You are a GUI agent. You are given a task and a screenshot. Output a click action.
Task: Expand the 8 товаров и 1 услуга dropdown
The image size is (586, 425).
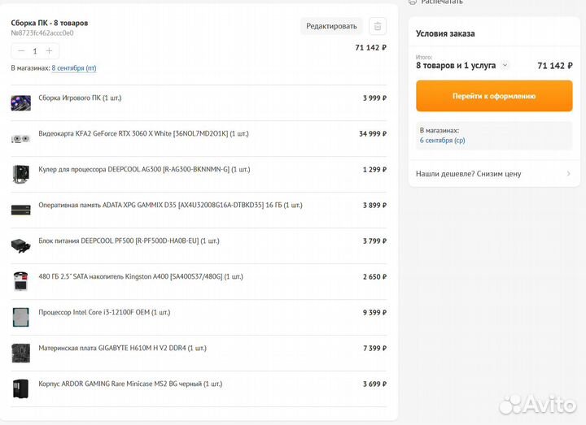click(x=505, y=65)
